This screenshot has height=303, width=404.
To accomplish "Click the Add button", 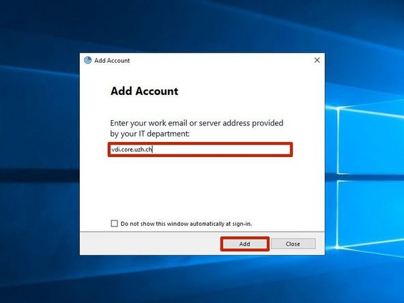I will click(244, 244).
